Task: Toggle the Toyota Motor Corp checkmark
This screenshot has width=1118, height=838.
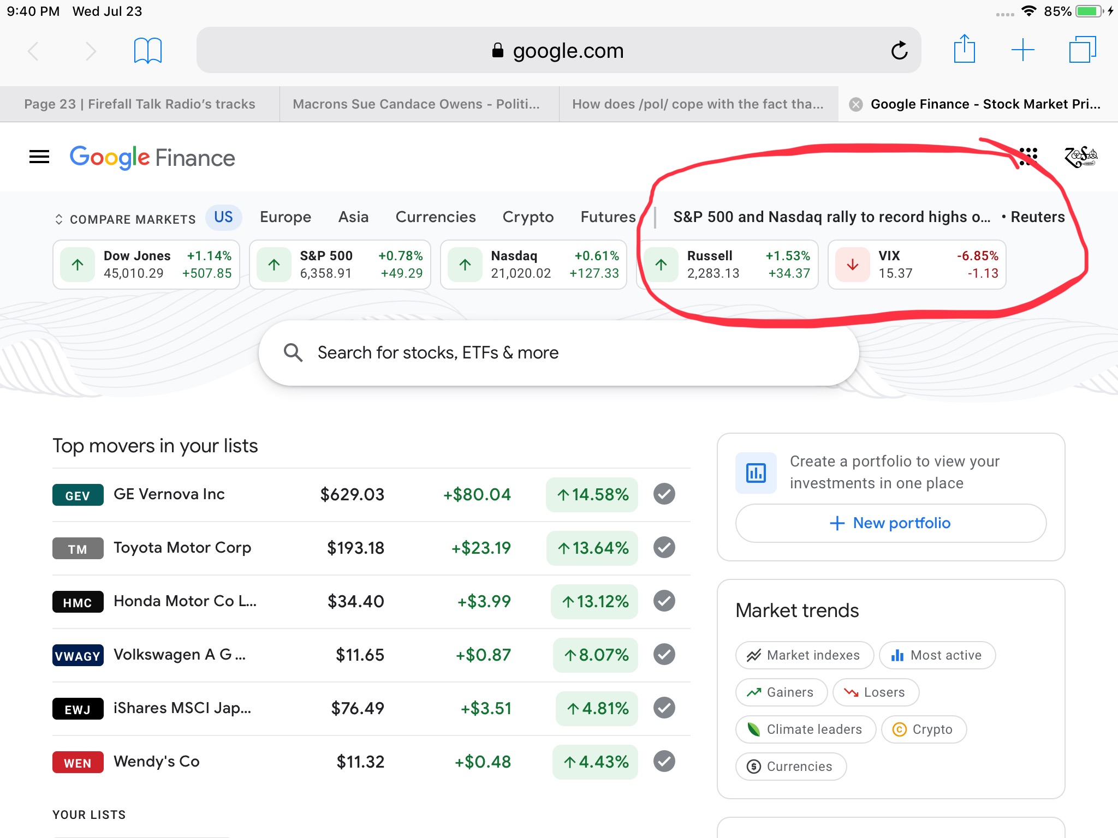Action: tap(664, 547)
